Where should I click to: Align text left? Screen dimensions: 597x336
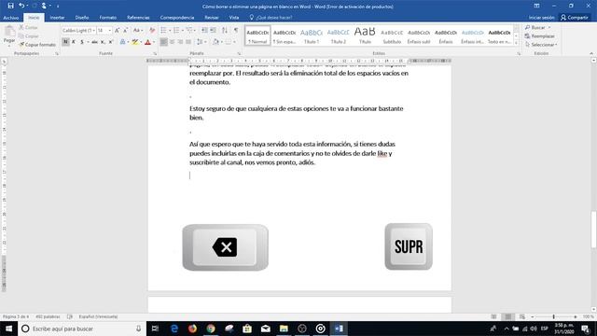pos(164,42)
